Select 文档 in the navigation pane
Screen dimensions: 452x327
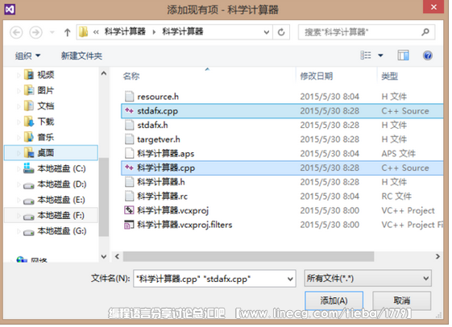[46, 106]
